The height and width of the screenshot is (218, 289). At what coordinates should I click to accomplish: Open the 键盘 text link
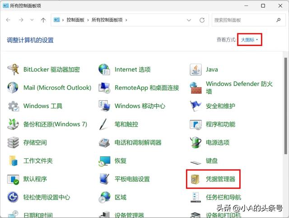[212, 161]
